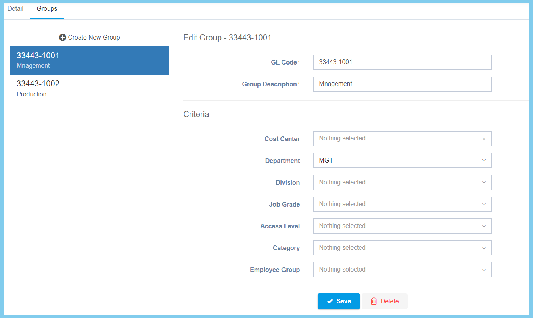Expand the Job Grade dropdown
This screenshot has height=318, width=533.
[x=402, y=204]
